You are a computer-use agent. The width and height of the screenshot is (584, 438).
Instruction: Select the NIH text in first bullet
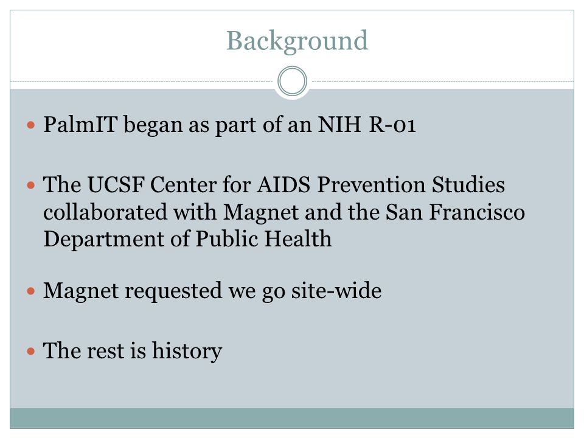(x=339, y=124)
